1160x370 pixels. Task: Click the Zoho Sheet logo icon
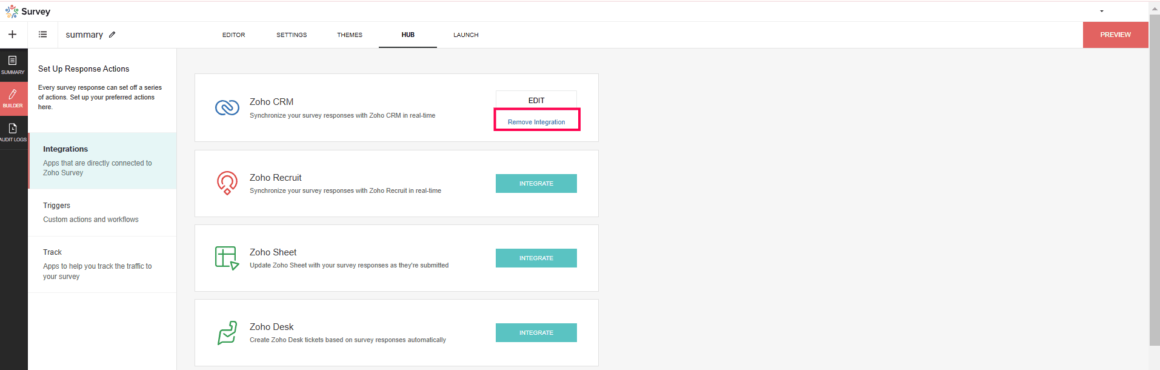click(x=227, y=258)
